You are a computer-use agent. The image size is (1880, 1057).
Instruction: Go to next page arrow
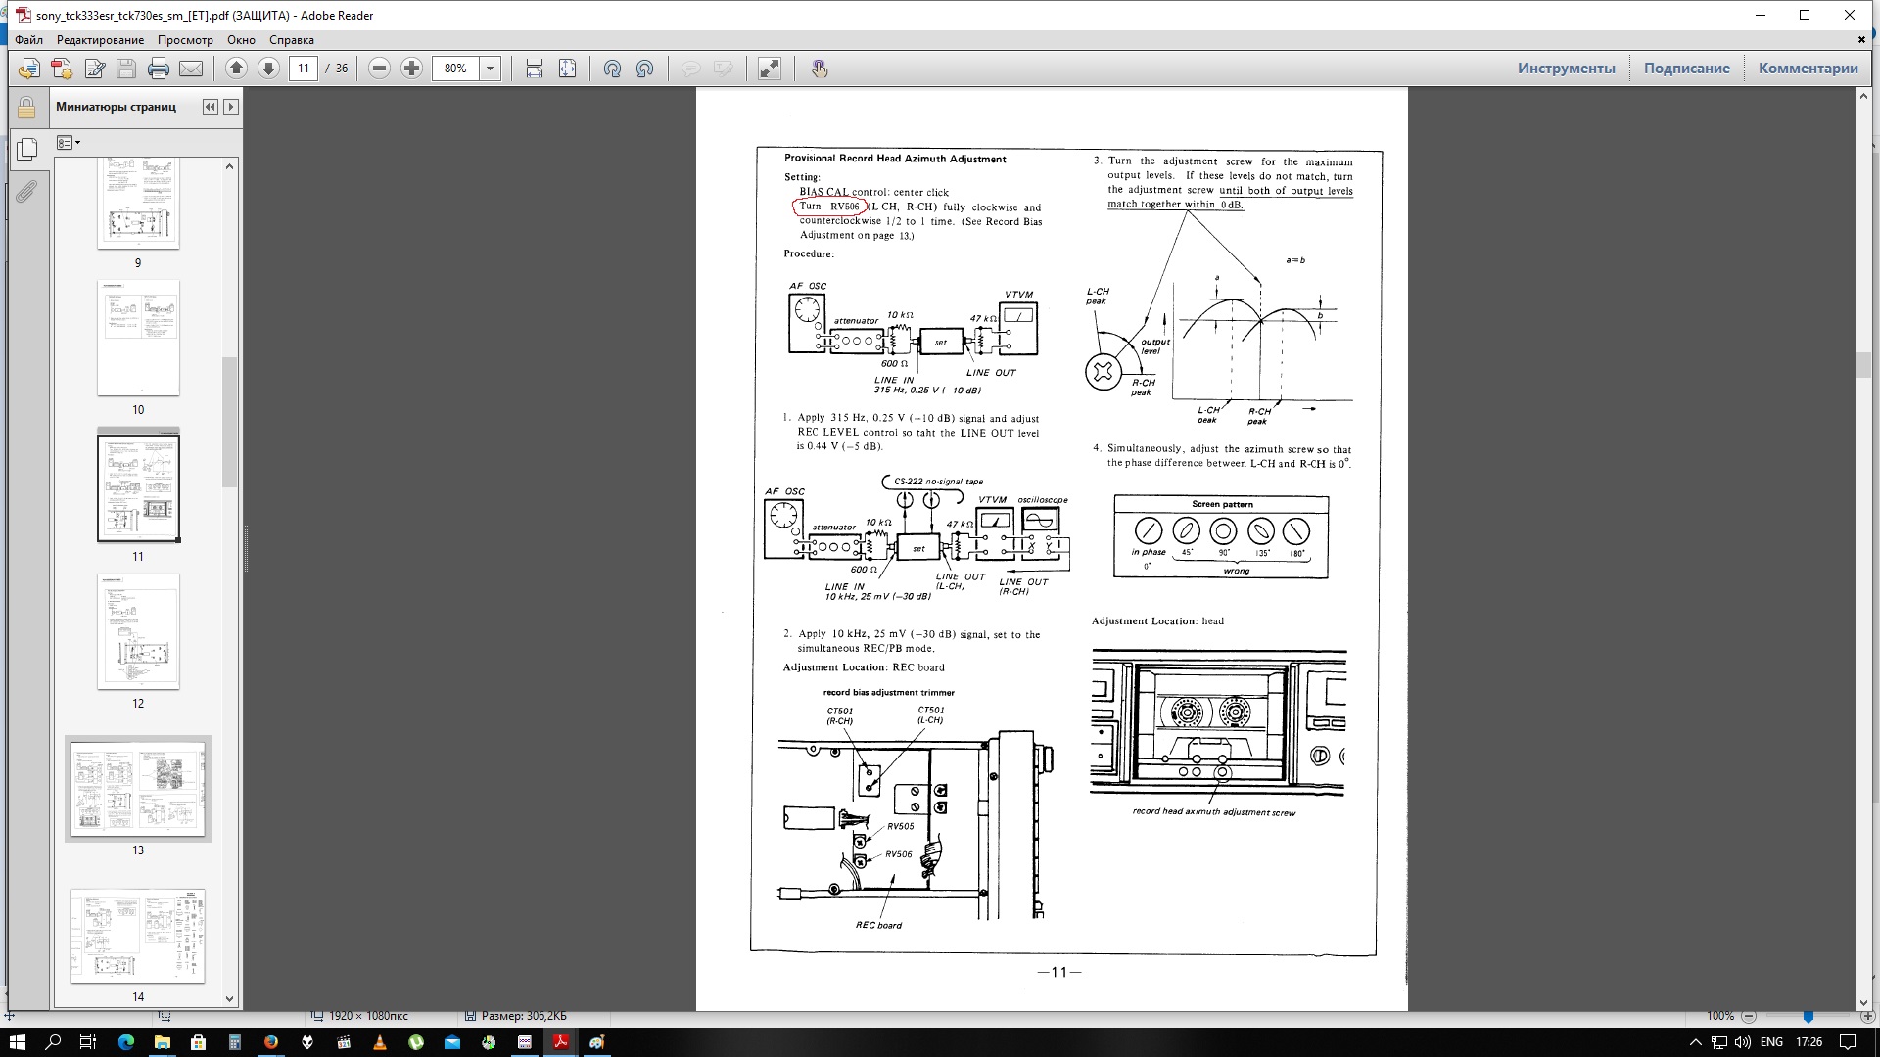(x=268, y=69)
